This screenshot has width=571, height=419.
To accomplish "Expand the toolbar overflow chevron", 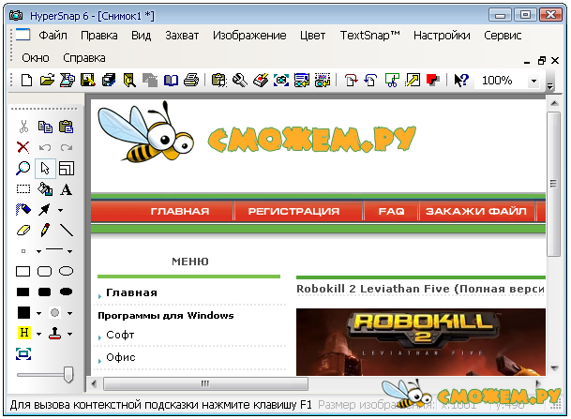I will point(550,86).
